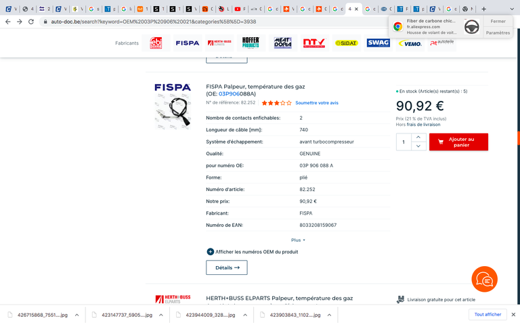Open a new browser tab
Image resolution: width=520 pixels, height=325 pixels.
coord(483,9)
